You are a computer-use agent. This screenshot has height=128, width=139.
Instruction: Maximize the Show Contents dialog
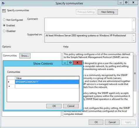click(x=70, y=63)
